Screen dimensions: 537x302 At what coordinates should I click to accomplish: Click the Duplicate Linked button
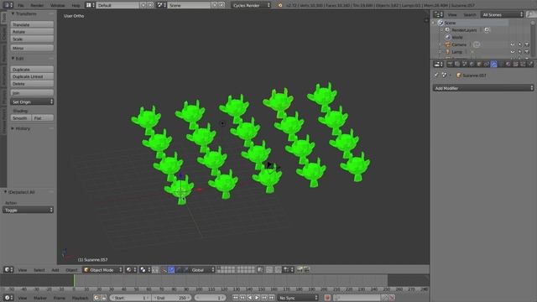pos(32,76)
